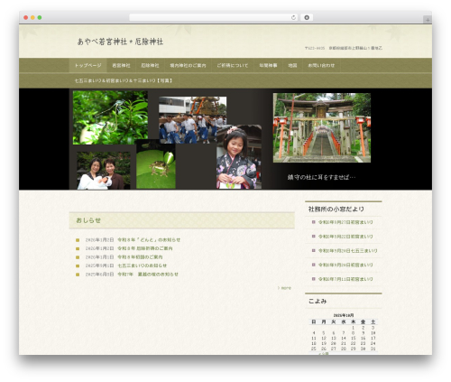Image resolution: width=451 pixels, height=382 pixels.
Task: Click the browser address bar
Action: point(214,17)
